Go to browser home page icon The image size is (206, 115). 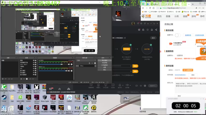(153, 8)
